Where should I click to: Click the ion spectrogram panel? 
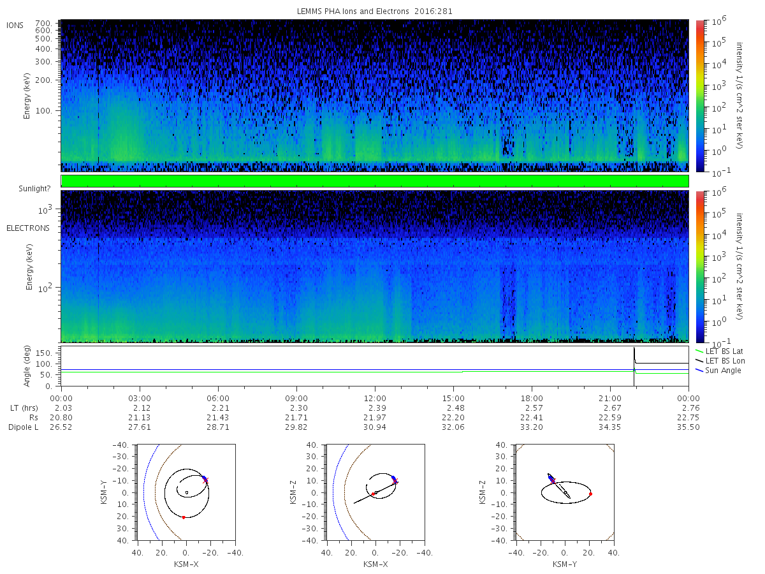tap(375, 96)
